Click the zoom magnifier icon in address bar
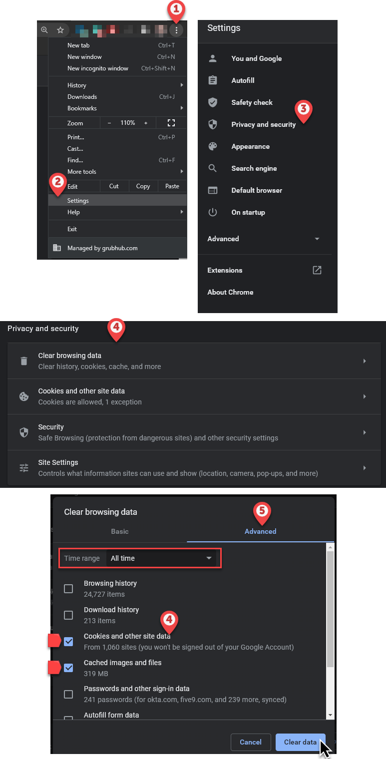The width and height of the screenshot is (386, 759). (x=45, y=30)
